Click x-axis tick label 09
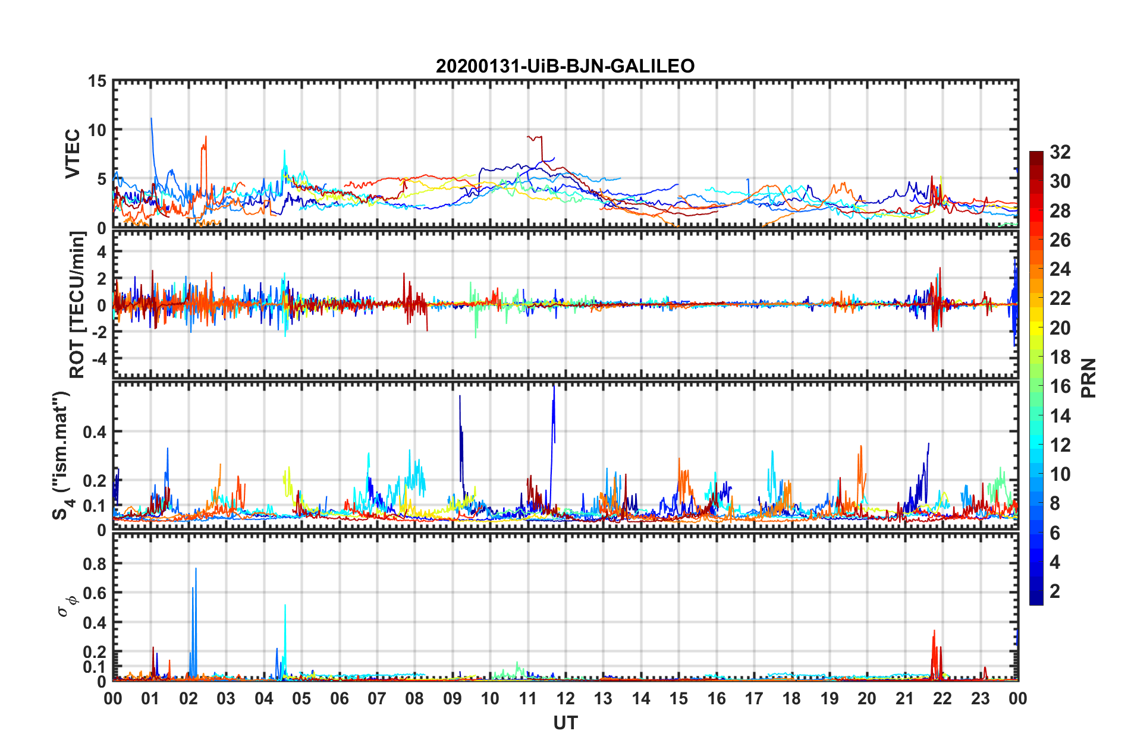The width and height of the screenshot is (1131, 756). (452, 698)
